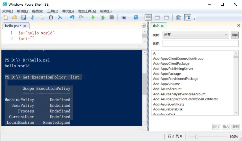Click the Open script folder icon
242x141 pixels.
click(x=15, y=18)
